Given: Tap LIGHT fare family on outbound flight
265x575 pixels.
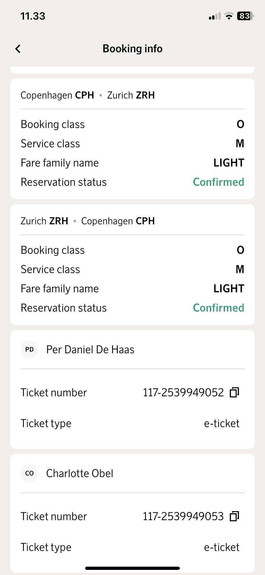Looking at the screenshot, I should pyautogui.click(x=229, y=163).
